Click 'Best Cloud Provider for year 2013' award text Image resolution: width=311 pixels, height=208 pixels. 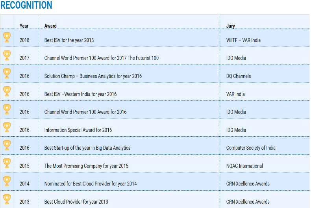pos(76,202)
